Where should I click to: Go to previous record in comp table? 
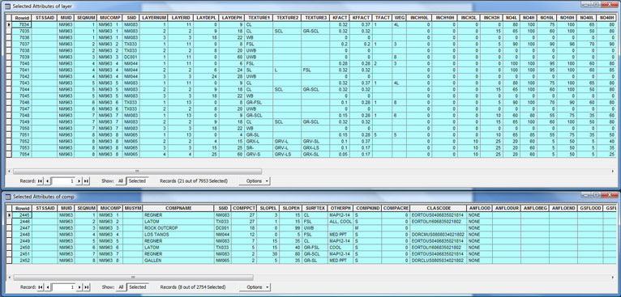pos(47,286)
